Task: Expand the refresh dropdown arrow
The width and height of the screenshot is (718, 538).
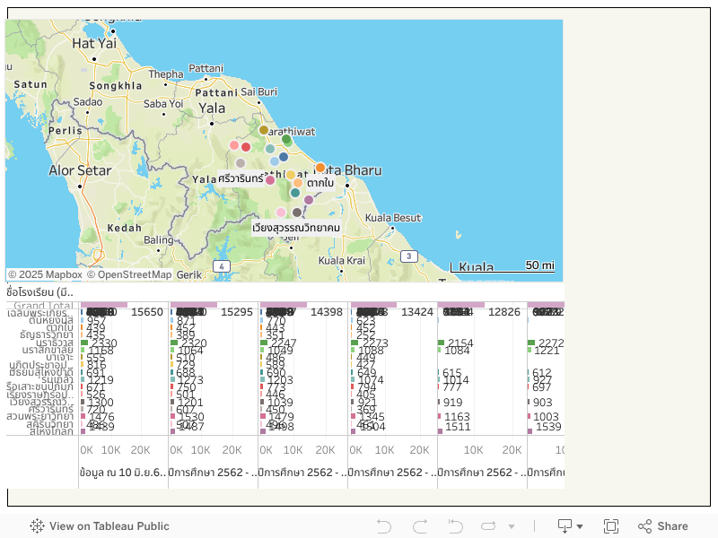Action: [x=512, y=527]
